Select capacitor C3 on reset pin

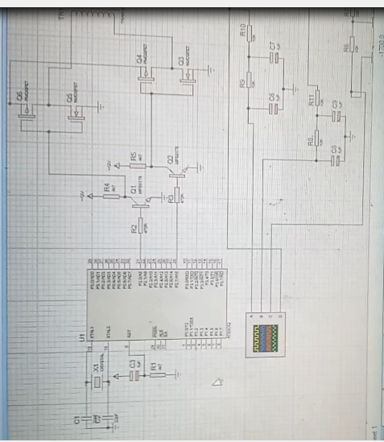(x=132, y=376)
